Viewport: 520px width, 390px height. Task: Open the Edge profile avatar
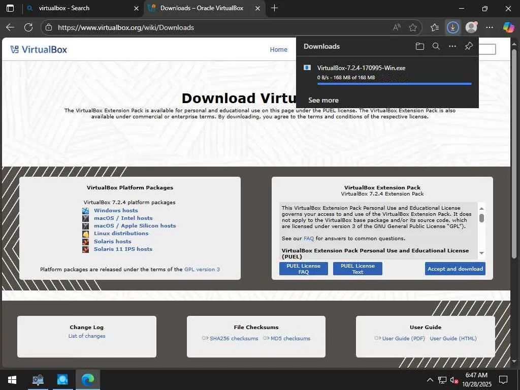pos(471,27)
